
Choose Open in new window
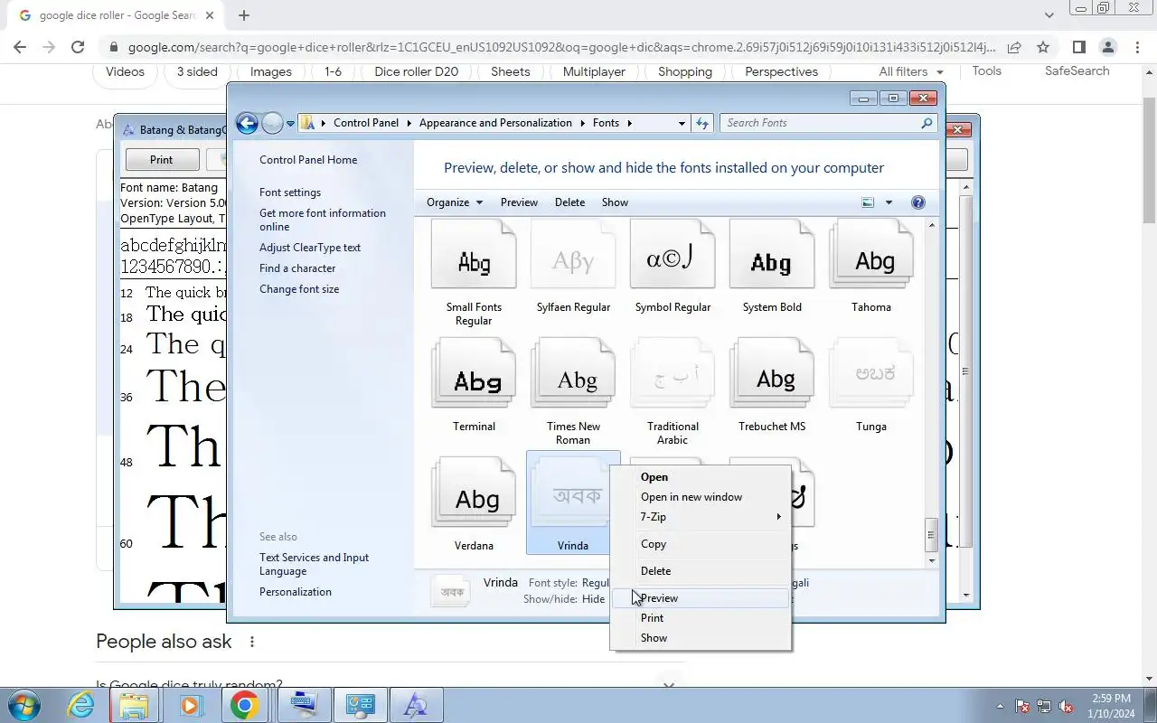(701, 497)
